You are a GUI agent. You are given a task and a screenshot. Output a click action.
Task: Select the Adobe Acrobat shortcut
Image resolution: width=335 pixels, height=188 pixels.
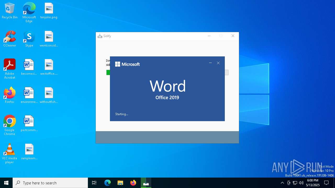(x=10, y=69)
